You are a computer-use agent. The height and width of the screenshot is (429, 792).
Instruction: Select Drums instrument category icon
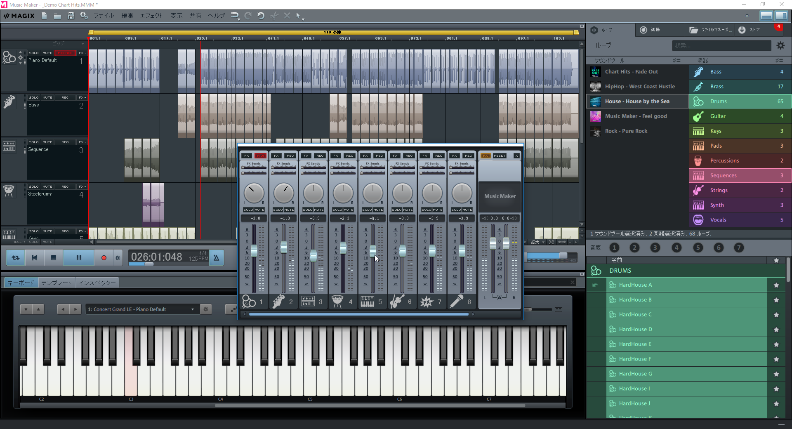(x=698, y=101)
